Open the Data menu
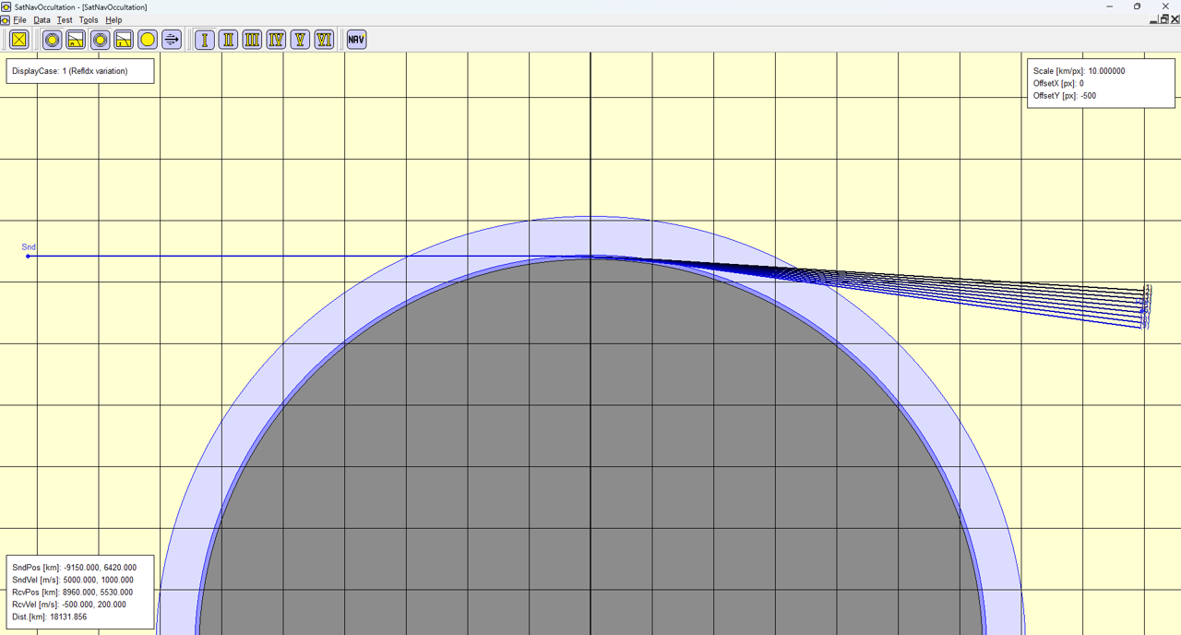Image resolution: width=1181 pixels, height=635 pixels. coord(42,19)
